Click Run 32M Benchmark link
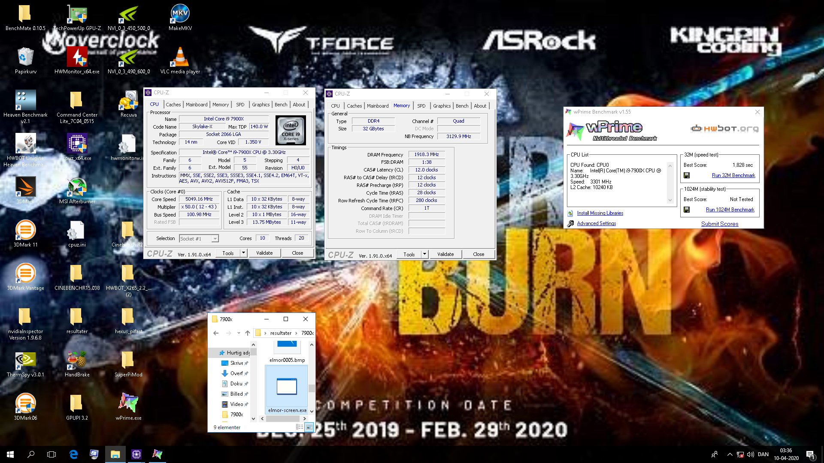 733,175
